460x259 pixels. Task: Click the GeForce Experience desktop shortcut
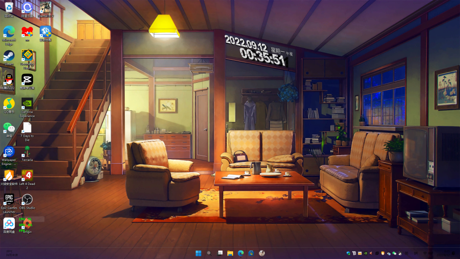tap(27, 104)
